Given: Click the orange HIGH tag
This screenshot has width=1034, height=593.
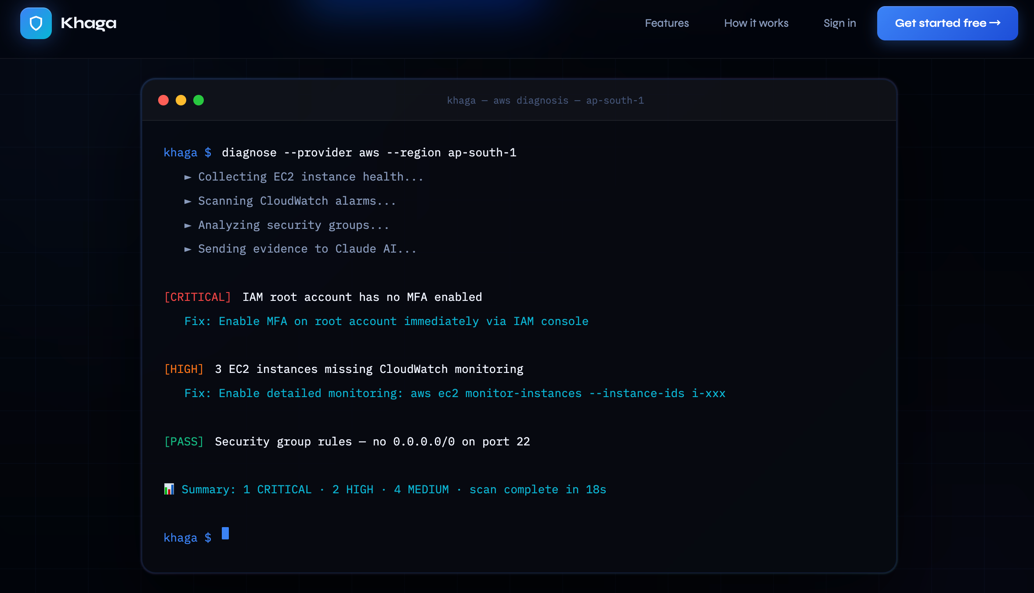Looking at the screenshot, I should [184, 369].
